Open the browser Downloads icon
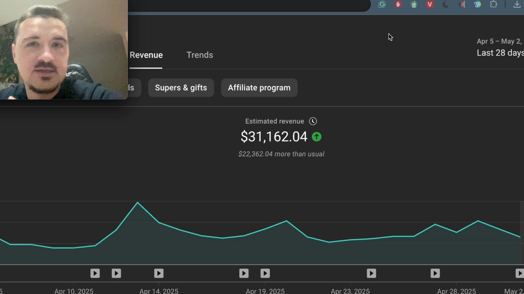The height and width of the screenshot is (294, 524). click(517, 4)
